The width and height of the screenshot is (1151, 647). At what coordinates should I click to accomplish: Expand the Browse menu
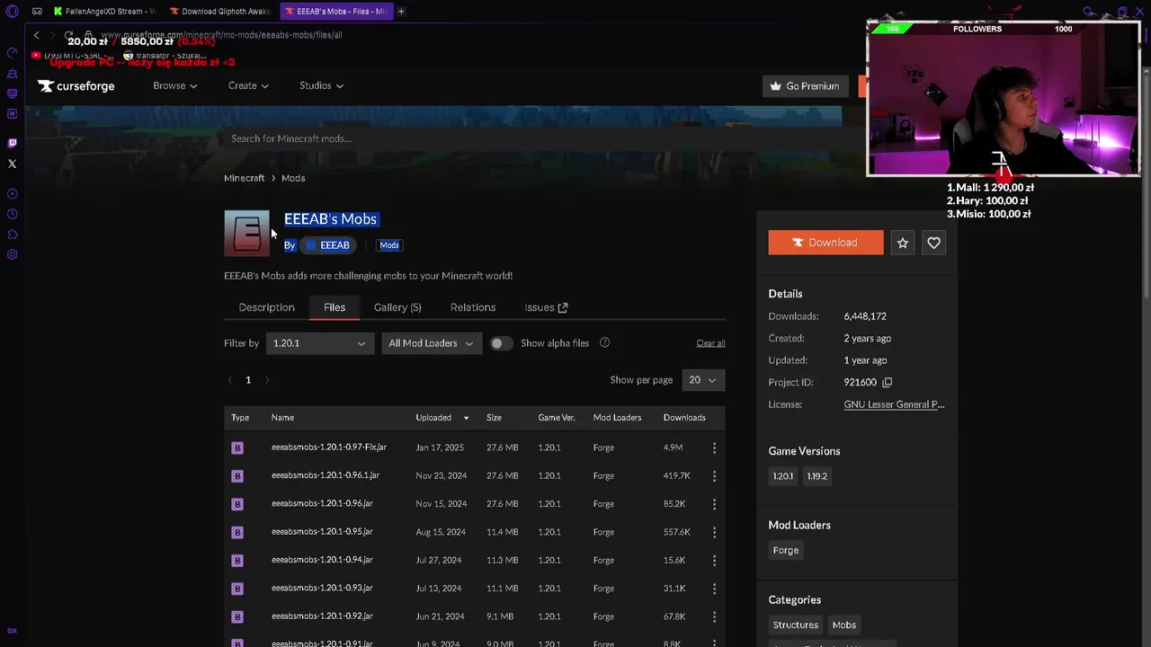(174, 85)
